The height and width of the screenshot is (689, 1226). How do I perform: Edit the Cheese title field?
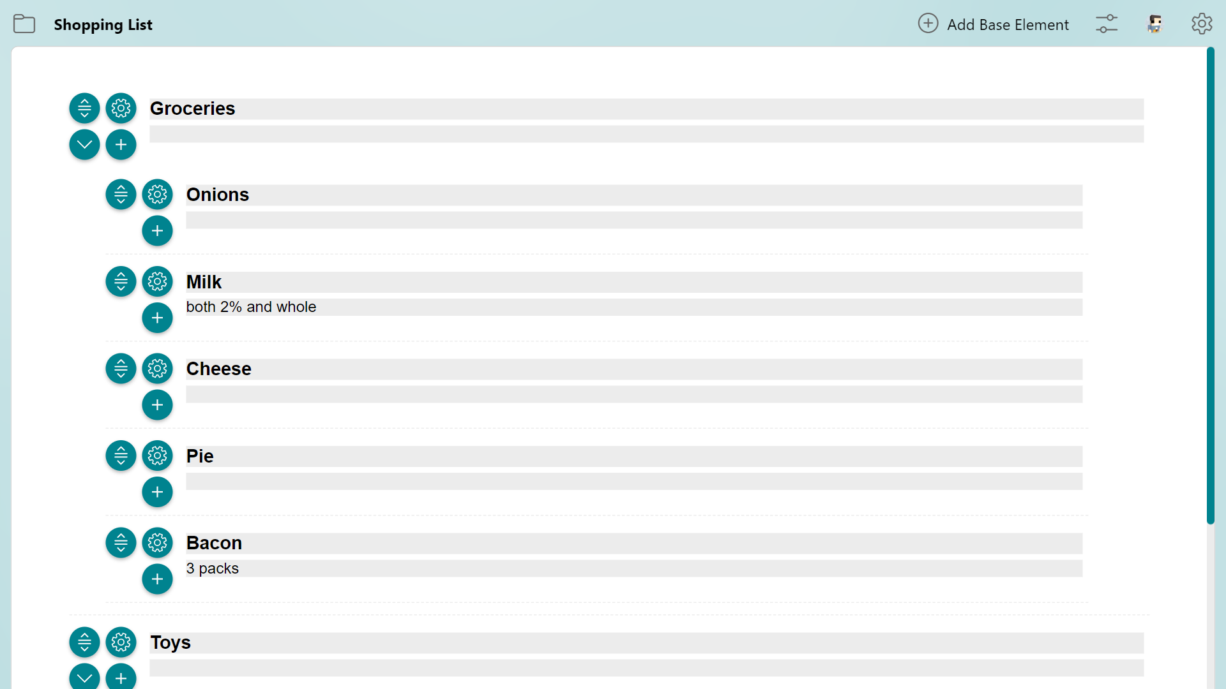pos(634,369)
